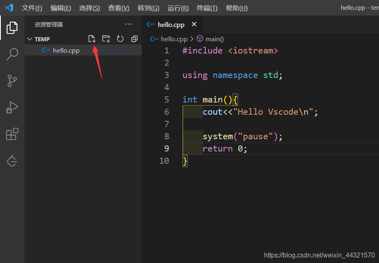Open the Explorer view in activity bar

tap(12, 28)
